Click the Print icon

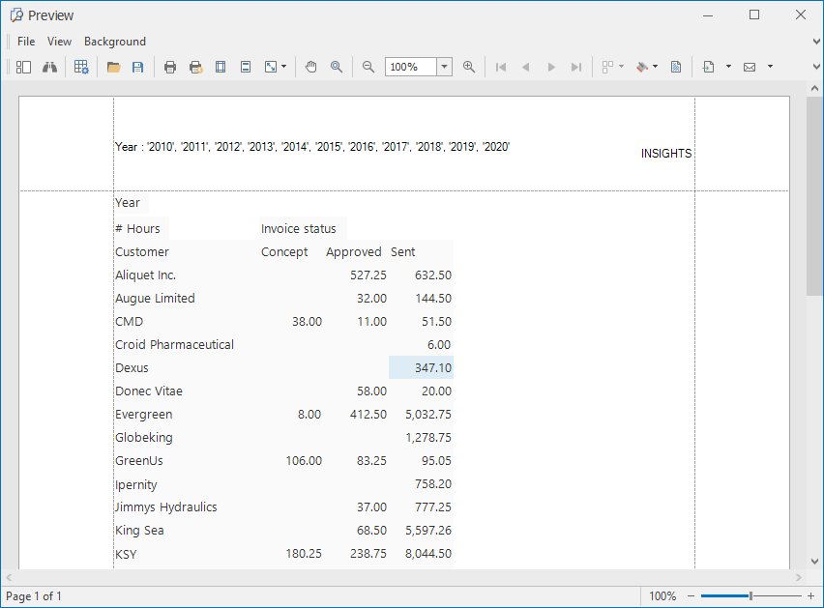(x=170, y=67)
